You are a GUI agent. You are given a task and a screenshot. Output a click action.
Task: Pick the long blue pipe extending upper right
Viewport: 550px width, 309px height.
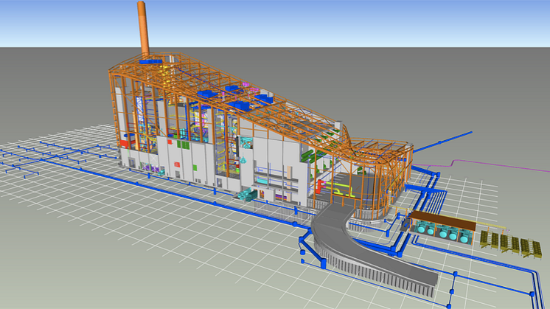(442, 142)
